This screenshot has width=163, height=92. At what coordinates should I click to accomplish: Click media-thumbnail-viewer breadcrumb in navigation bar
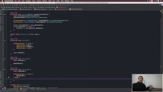(7, 7)
